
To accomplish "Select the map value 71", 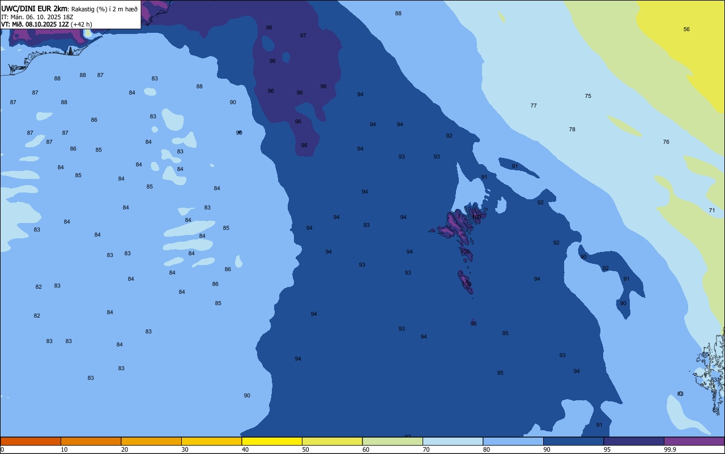I will click(712, 210).
